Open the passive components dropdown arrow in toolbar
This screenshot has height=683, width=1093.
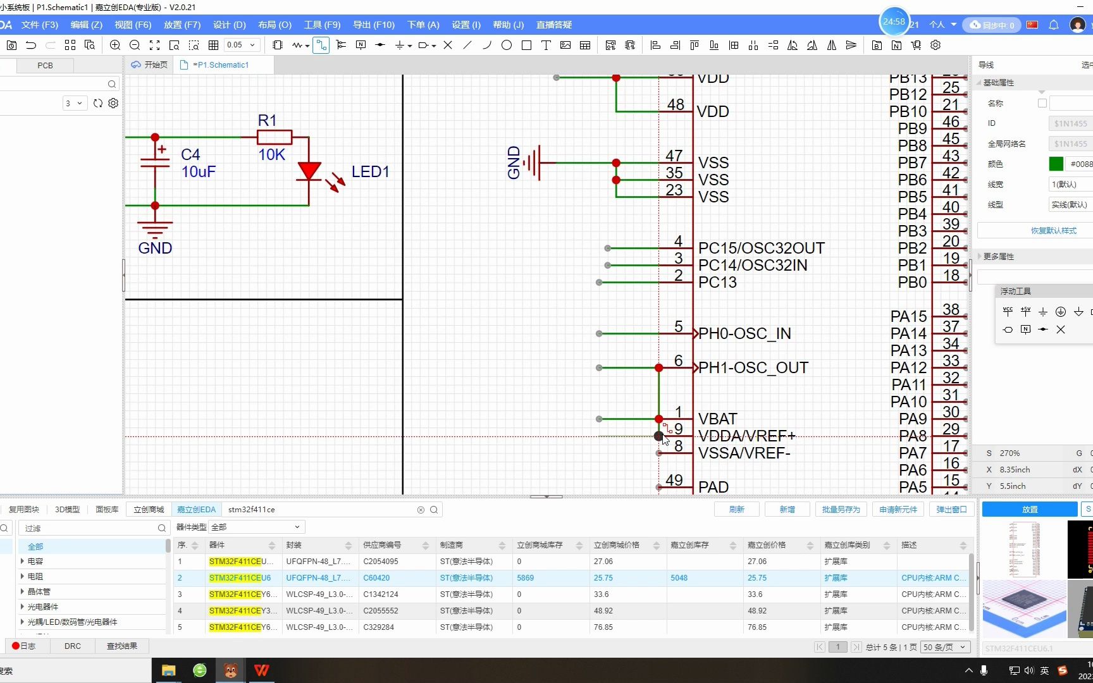[x=307, y=46]
